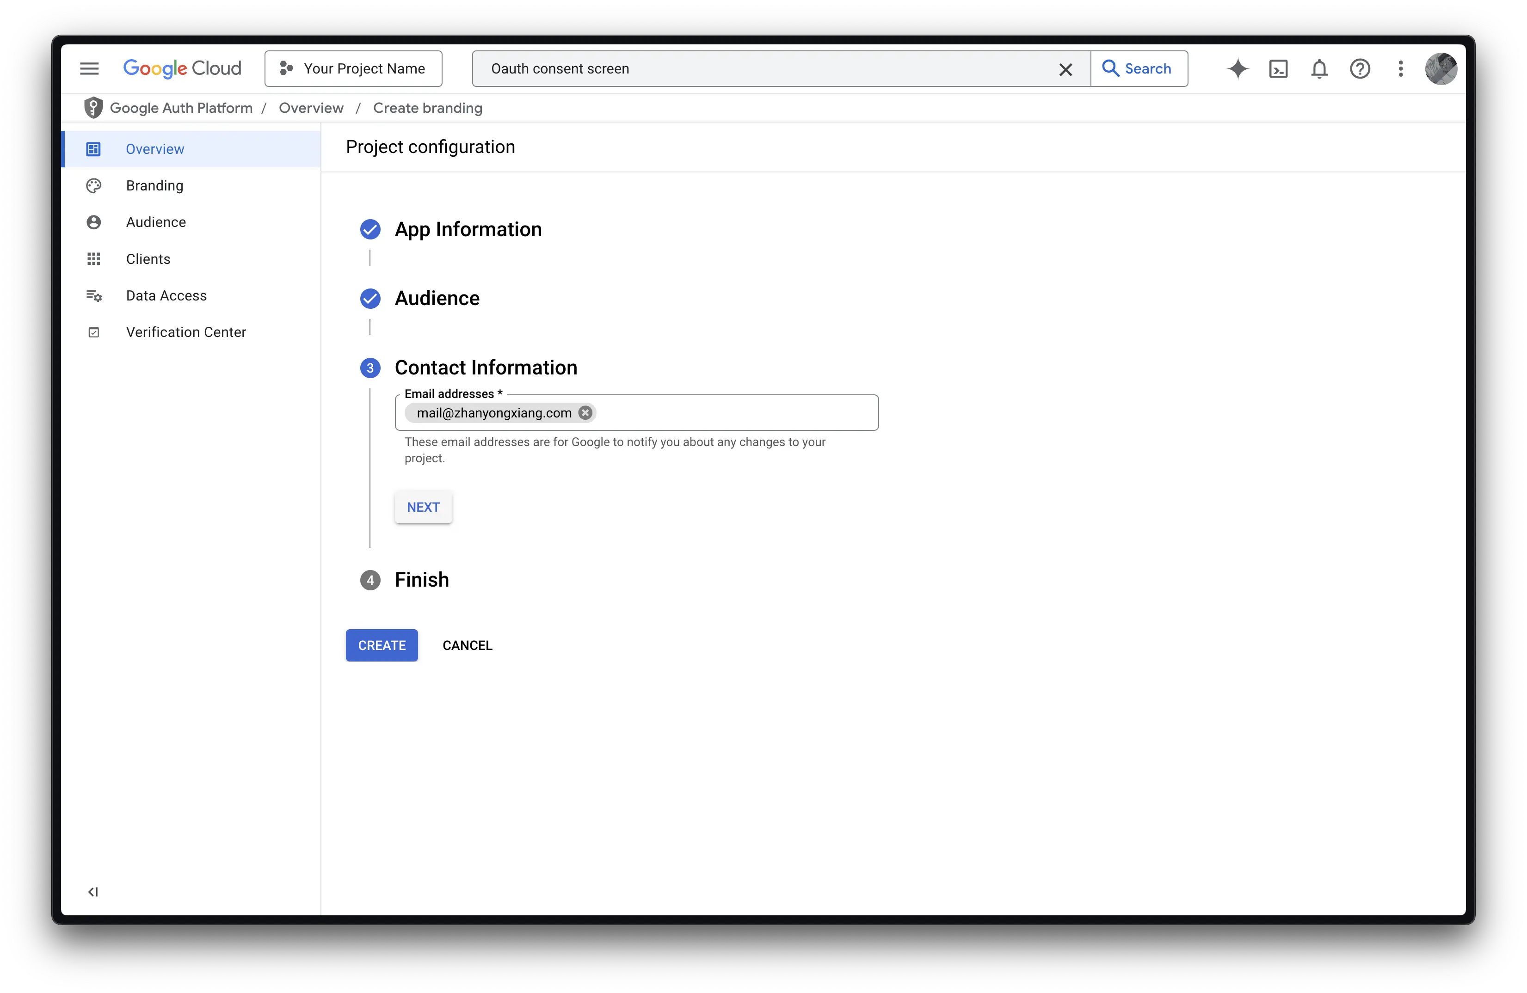Select Overview in the sidebar
Viewport: 1527px width, 993px height.
coord(191,149)
